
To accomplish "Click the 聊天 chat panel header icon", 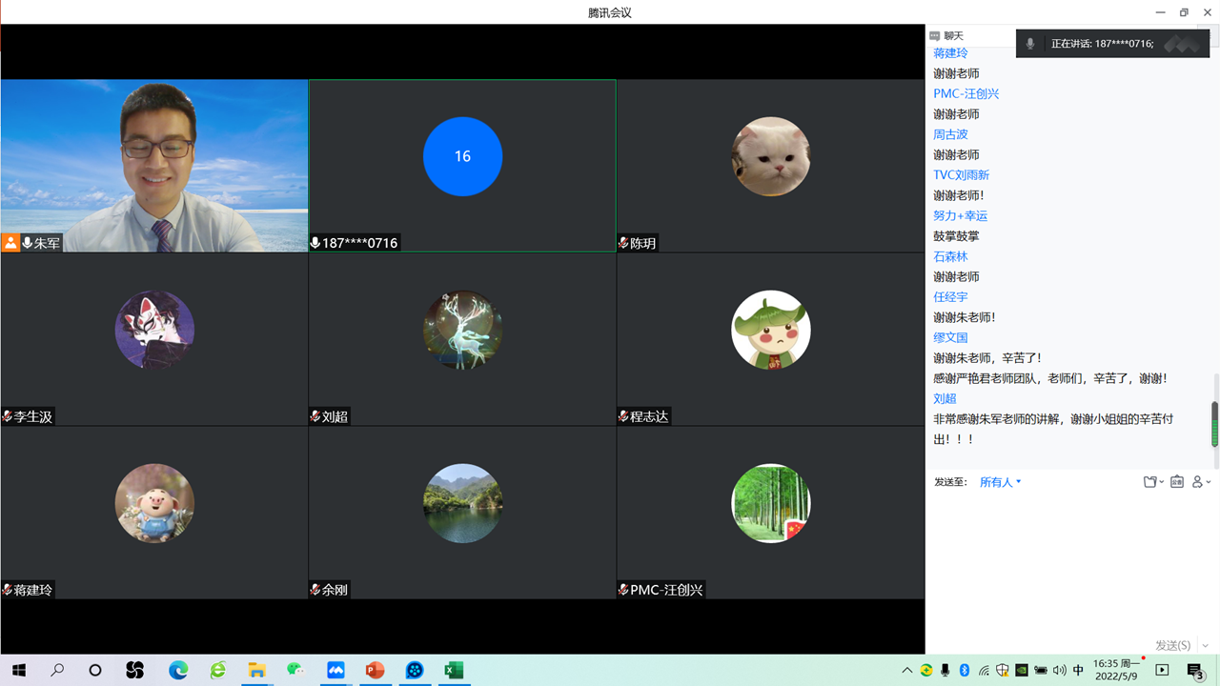I will tap(935, 35).
